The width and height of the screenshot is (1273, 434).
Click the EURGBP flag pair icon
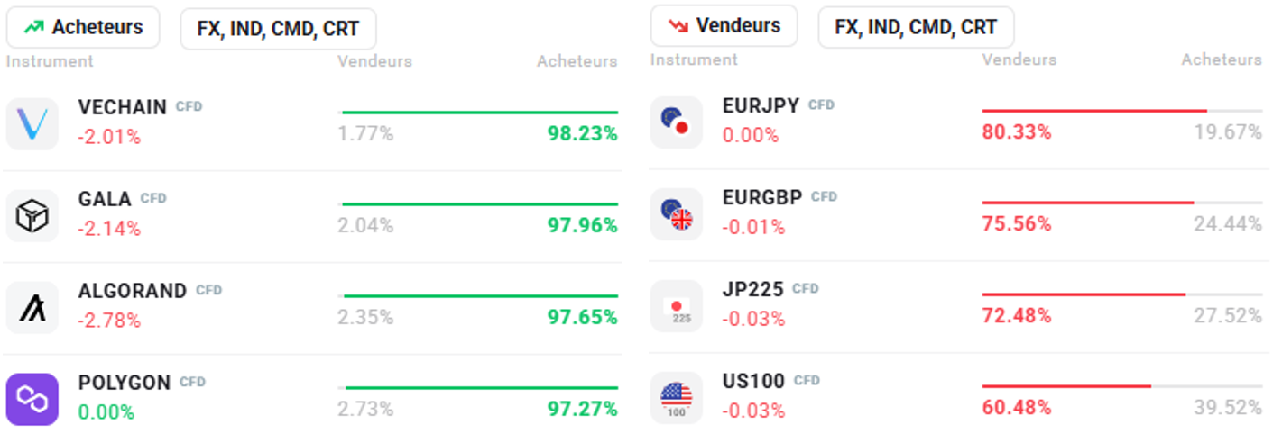[676, 214]
